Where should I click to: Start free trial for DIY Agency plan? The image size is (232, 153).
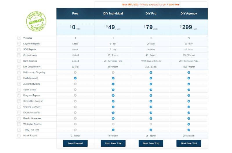[x=189, y=143]
